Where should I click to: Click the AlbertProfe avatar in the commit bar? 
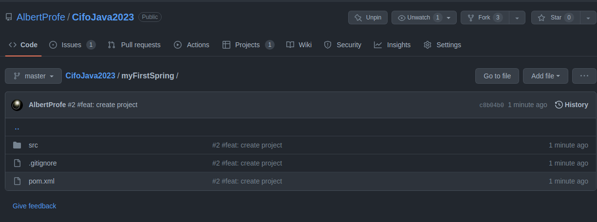point(17,105)
